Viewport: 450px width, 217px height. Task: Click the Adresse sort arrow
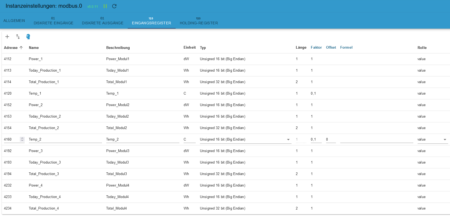21,48
